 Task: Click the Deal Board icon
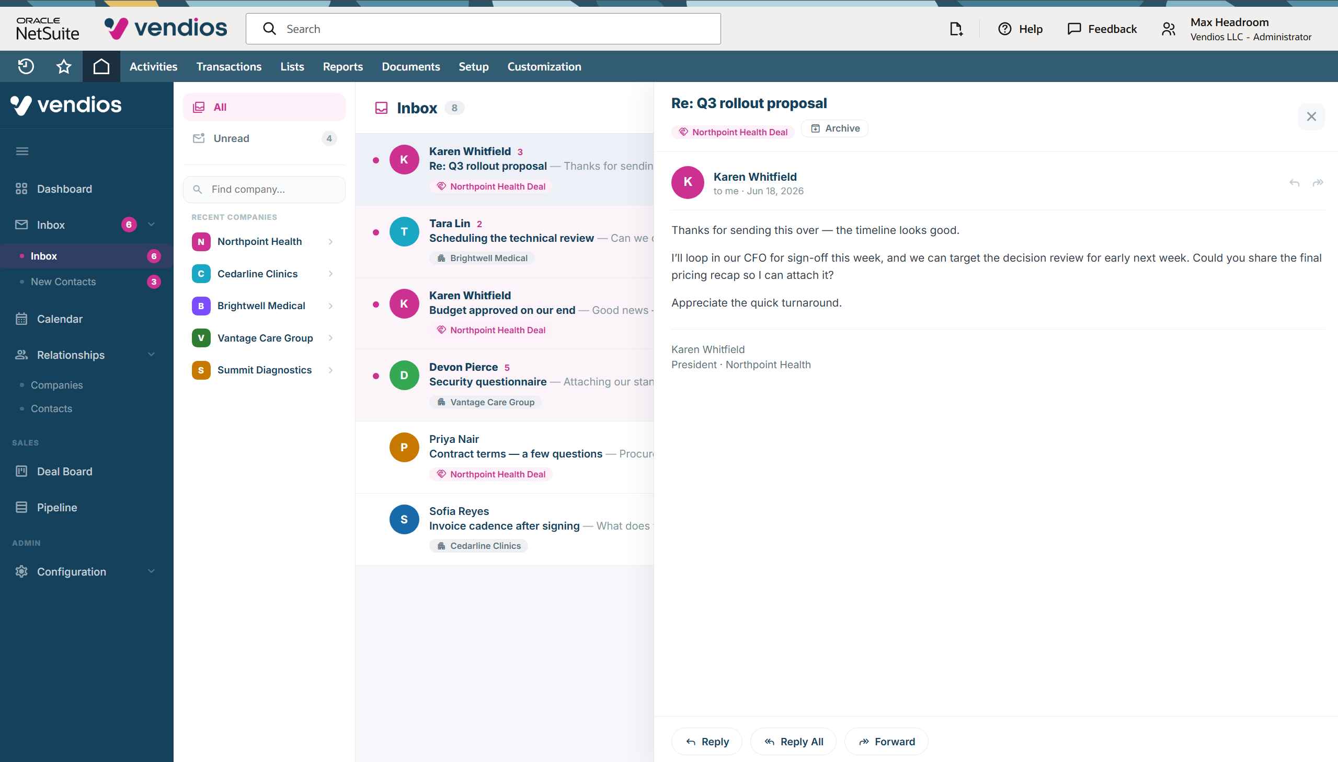point(21,471)
